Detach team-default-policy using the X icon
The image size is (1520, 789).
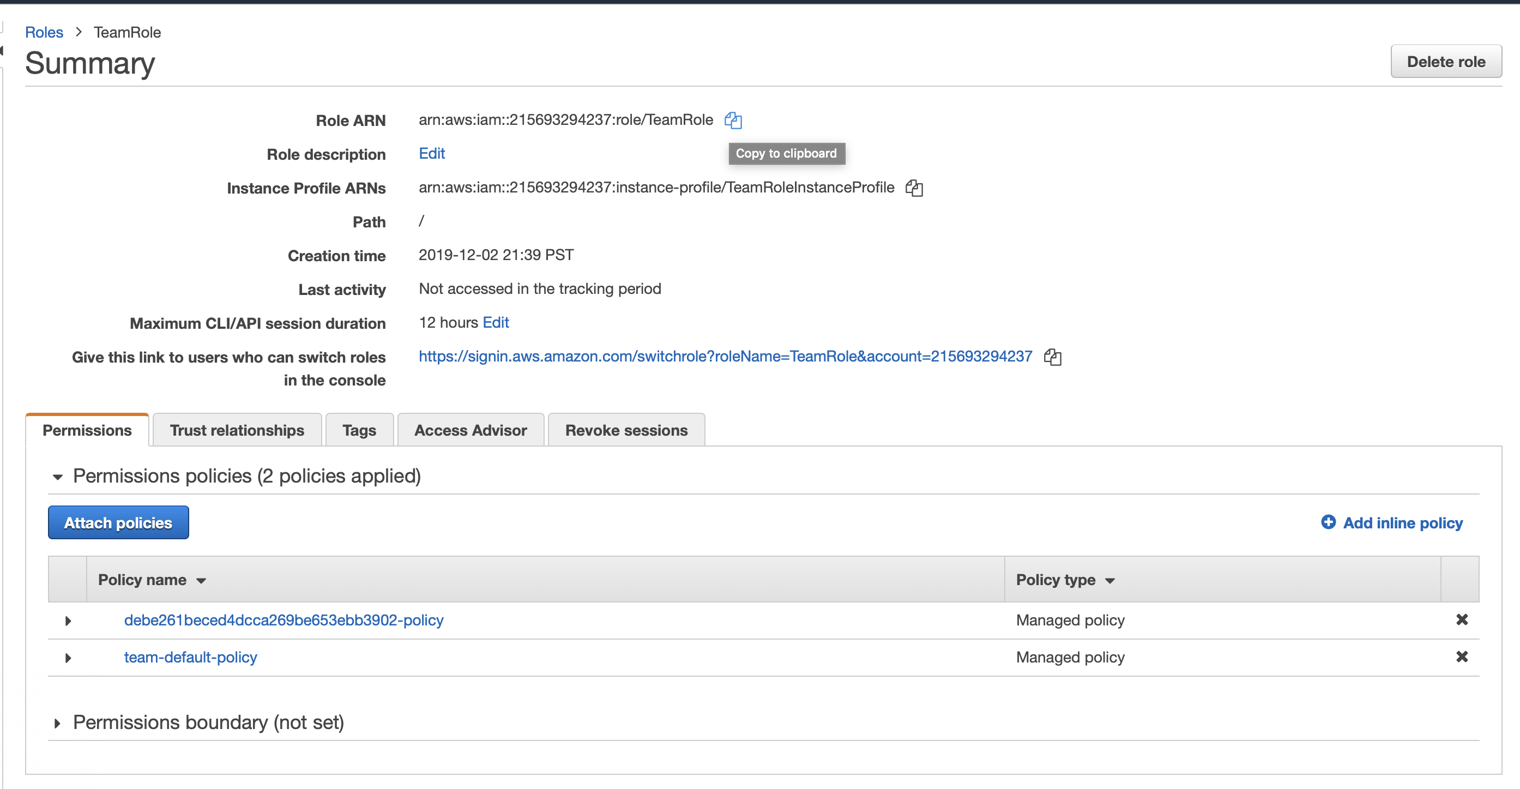pyautogui.click(x=1461, y=657)
